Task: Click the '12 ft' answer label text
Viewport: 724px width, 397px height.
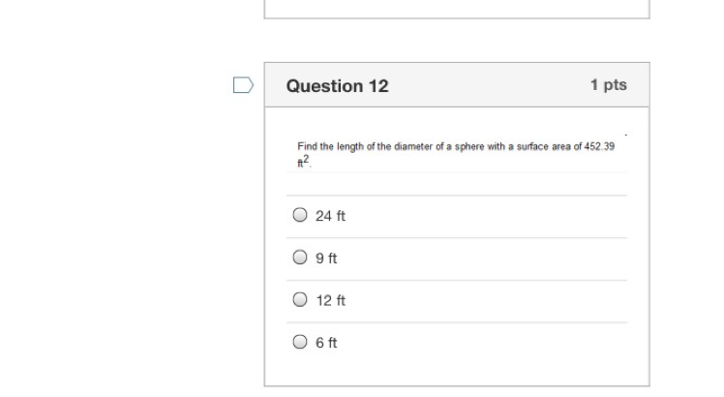Action: click(x=330, y=301)
